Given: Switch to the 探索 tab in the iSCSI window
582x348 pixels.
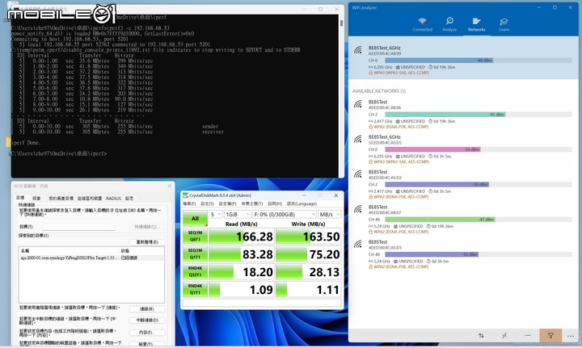Looking at the screenshot, I should tap(36, 199).
